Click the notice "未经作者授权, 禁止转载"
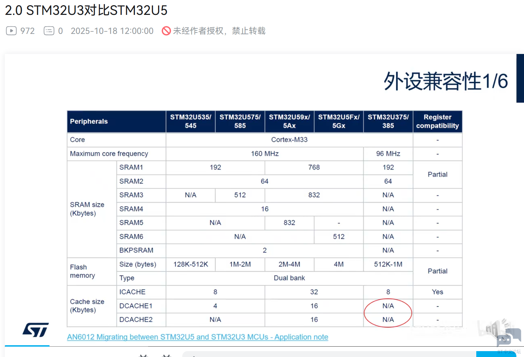The image size is (524, 357). coord(219,31)
